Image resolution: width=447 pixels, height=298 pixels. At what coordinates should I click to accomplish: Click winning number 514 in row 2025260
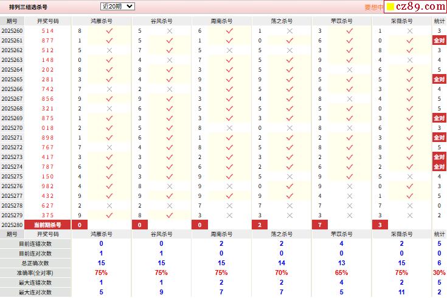[48, 31]
